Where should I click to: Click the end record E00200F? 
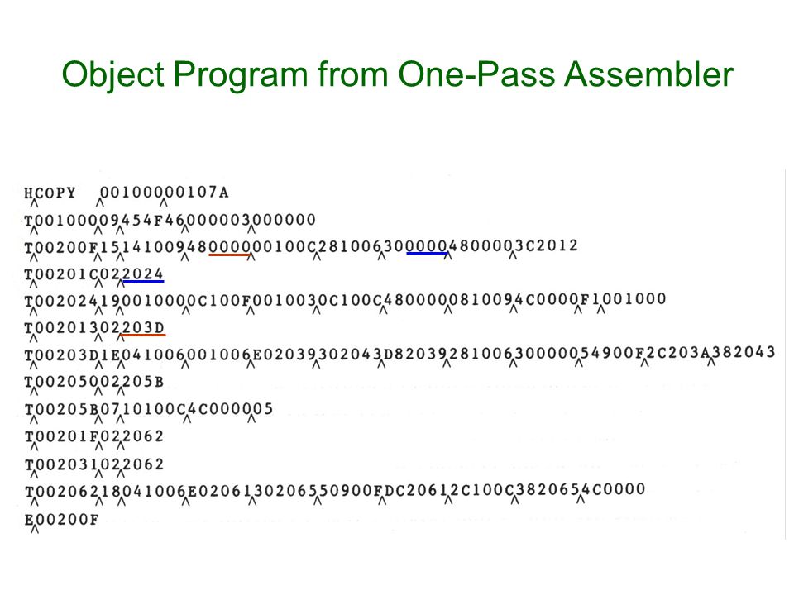click(x=62, y=520)
